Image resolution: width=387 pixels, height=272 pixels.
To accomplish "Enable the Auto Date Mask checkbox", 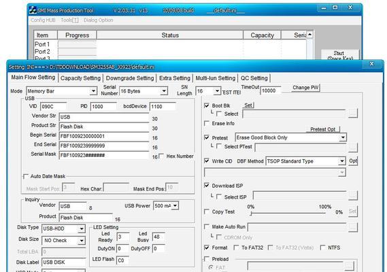I will (26, 176).
